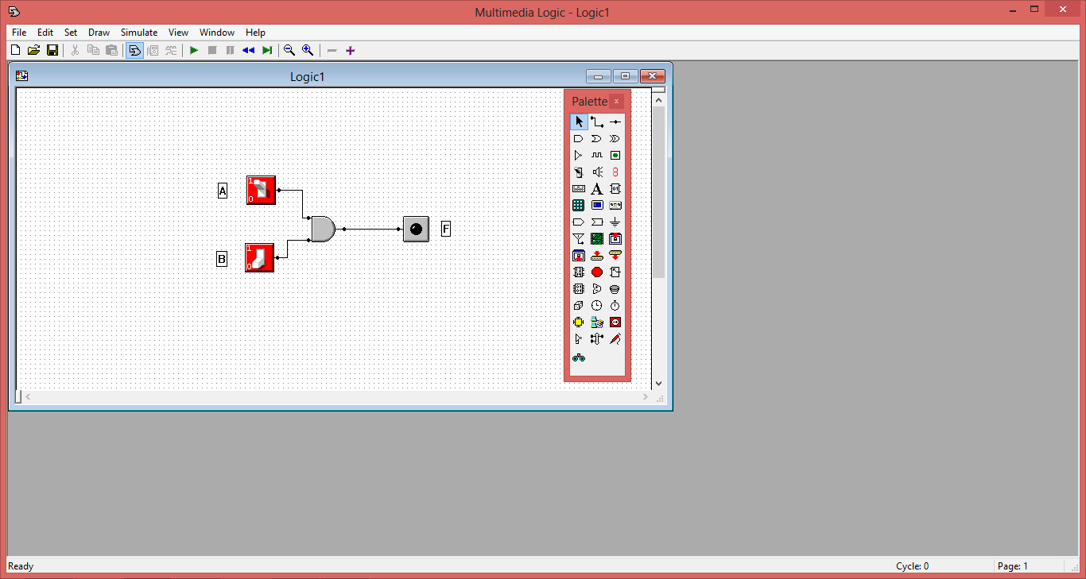The image size is (1086, 579).
Task: Pick the Buzzer/speaker device icon
Action: [596, 172]
